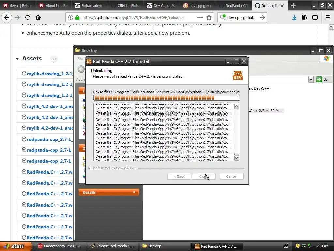Open address dropdown in Desktop window

coord(311,79)
